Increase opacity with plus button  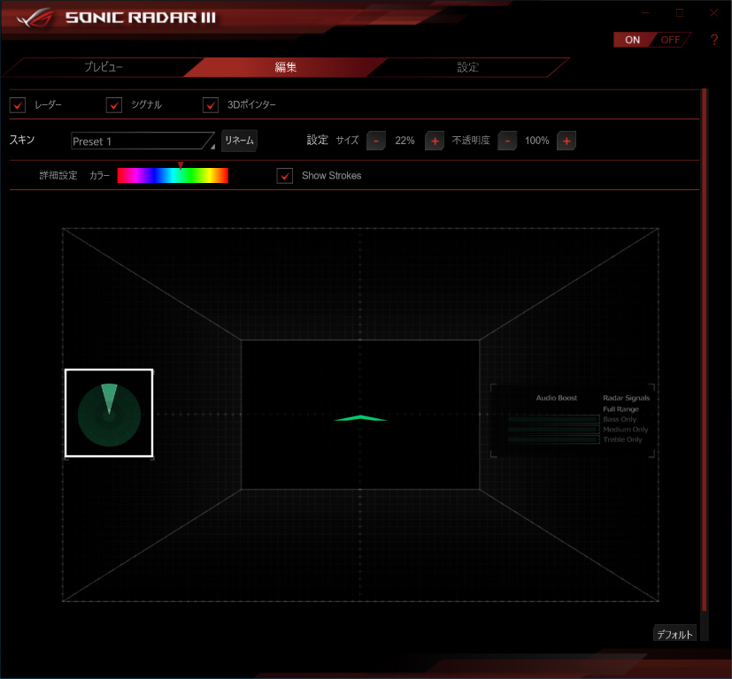566,141
